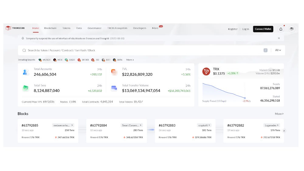Open block #63792885
304x171 pixels.
click(30, 126)
